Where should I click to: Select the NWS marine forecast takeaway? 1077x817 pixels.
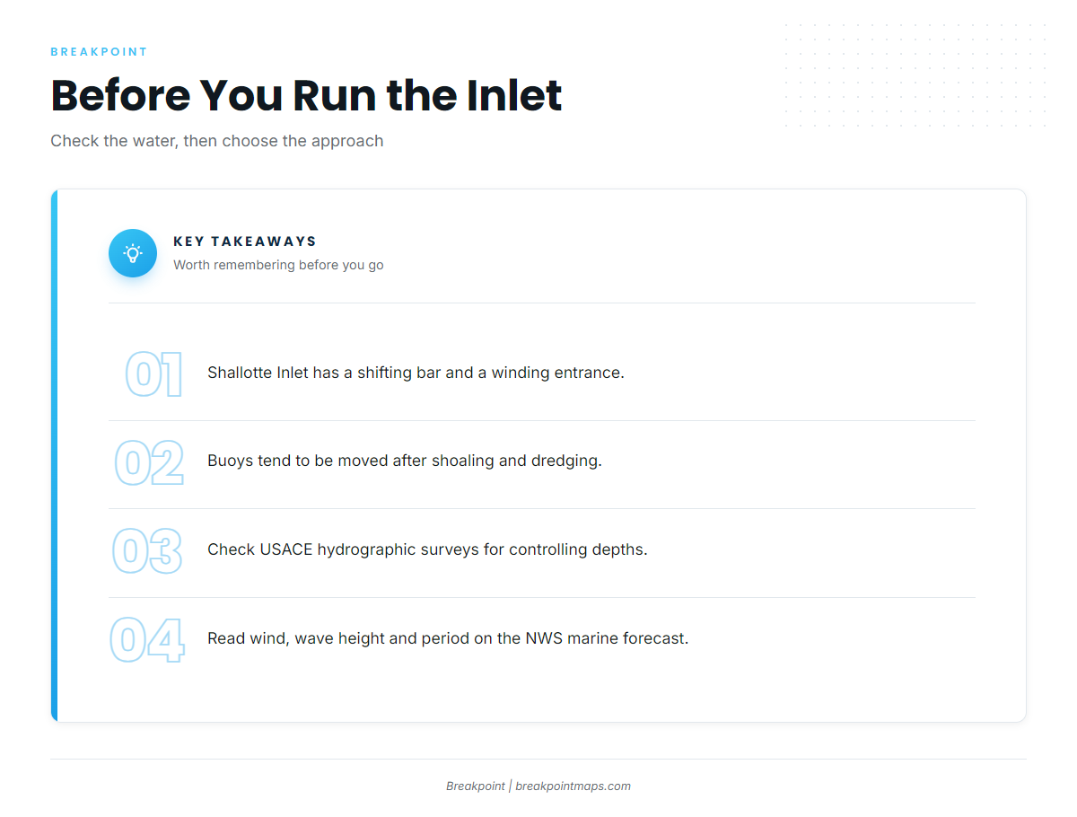(448, 638)
